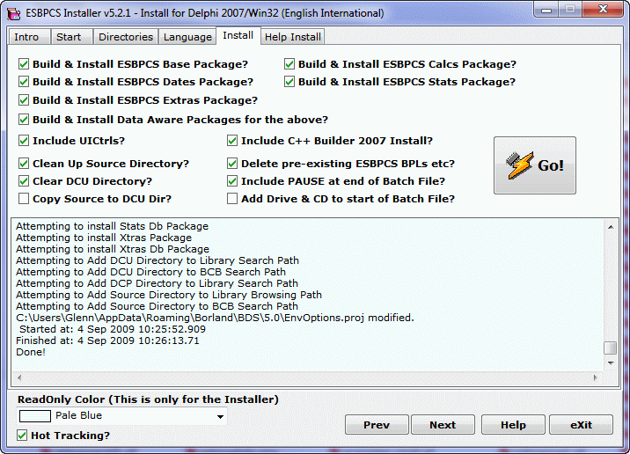Disable Hot Tracking checkbox

(22, 436)
